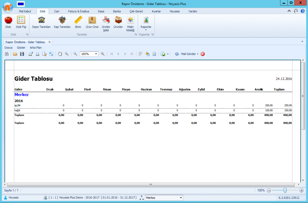Switch to the Banka ribbon tab
Viewport: 308px width, 203px height.
point(117,11)
